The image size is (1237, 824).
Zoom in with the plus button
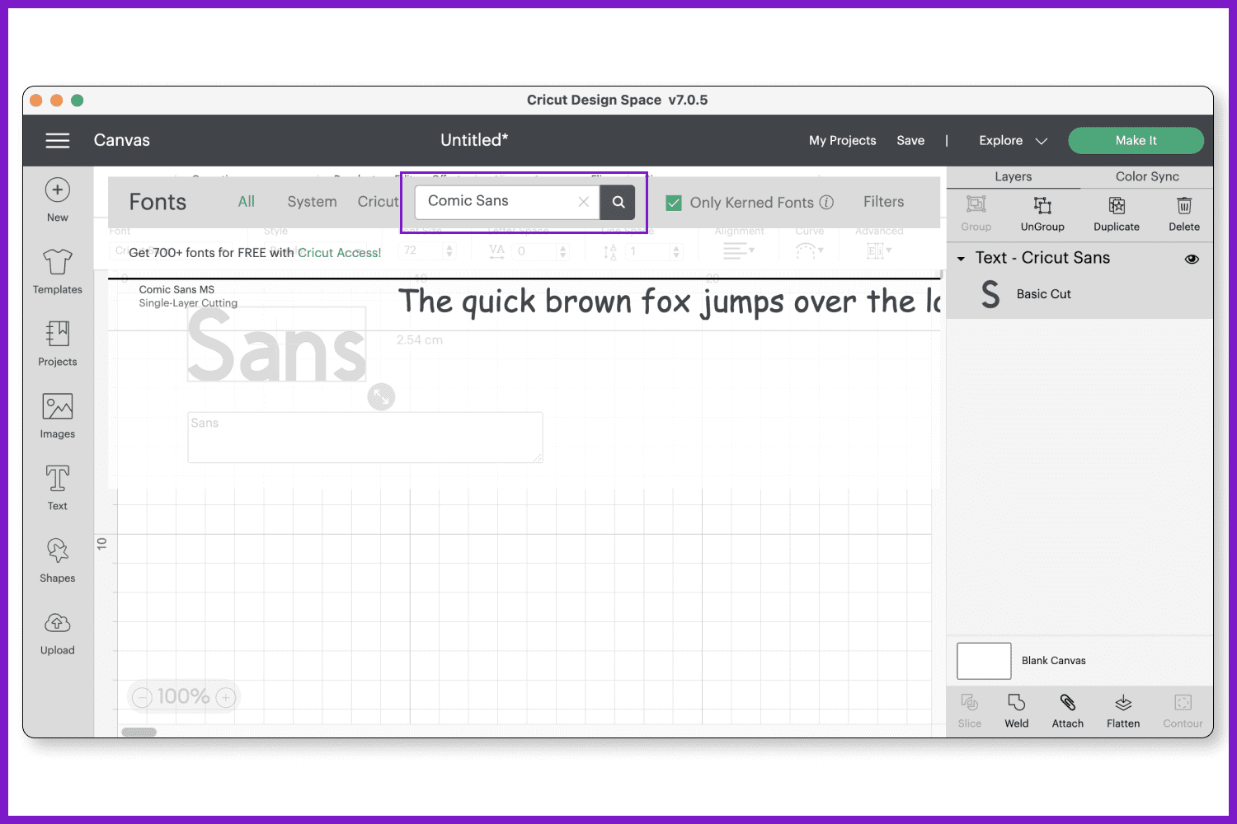pos(226,698)
